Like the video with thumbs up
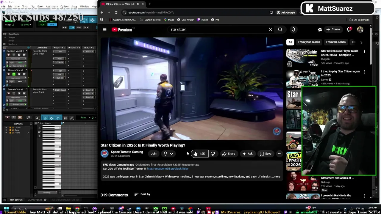This screenshot has height=214, width=381. [x=199, y=154]
